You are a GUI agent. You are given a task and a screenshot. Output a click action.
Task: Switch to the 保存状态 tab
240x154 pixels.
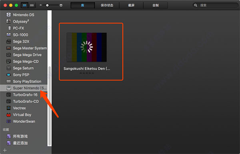click(x=107, y=5)
